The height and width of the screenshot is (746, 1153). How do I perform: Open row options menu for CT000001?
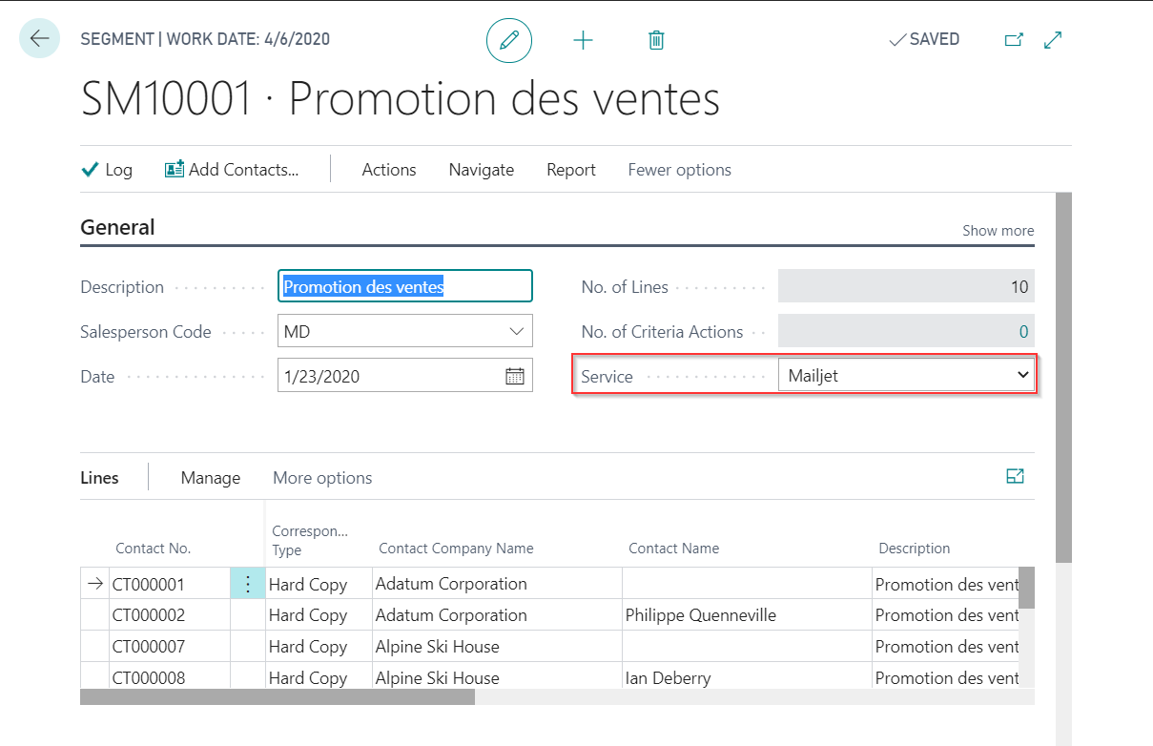248,584
